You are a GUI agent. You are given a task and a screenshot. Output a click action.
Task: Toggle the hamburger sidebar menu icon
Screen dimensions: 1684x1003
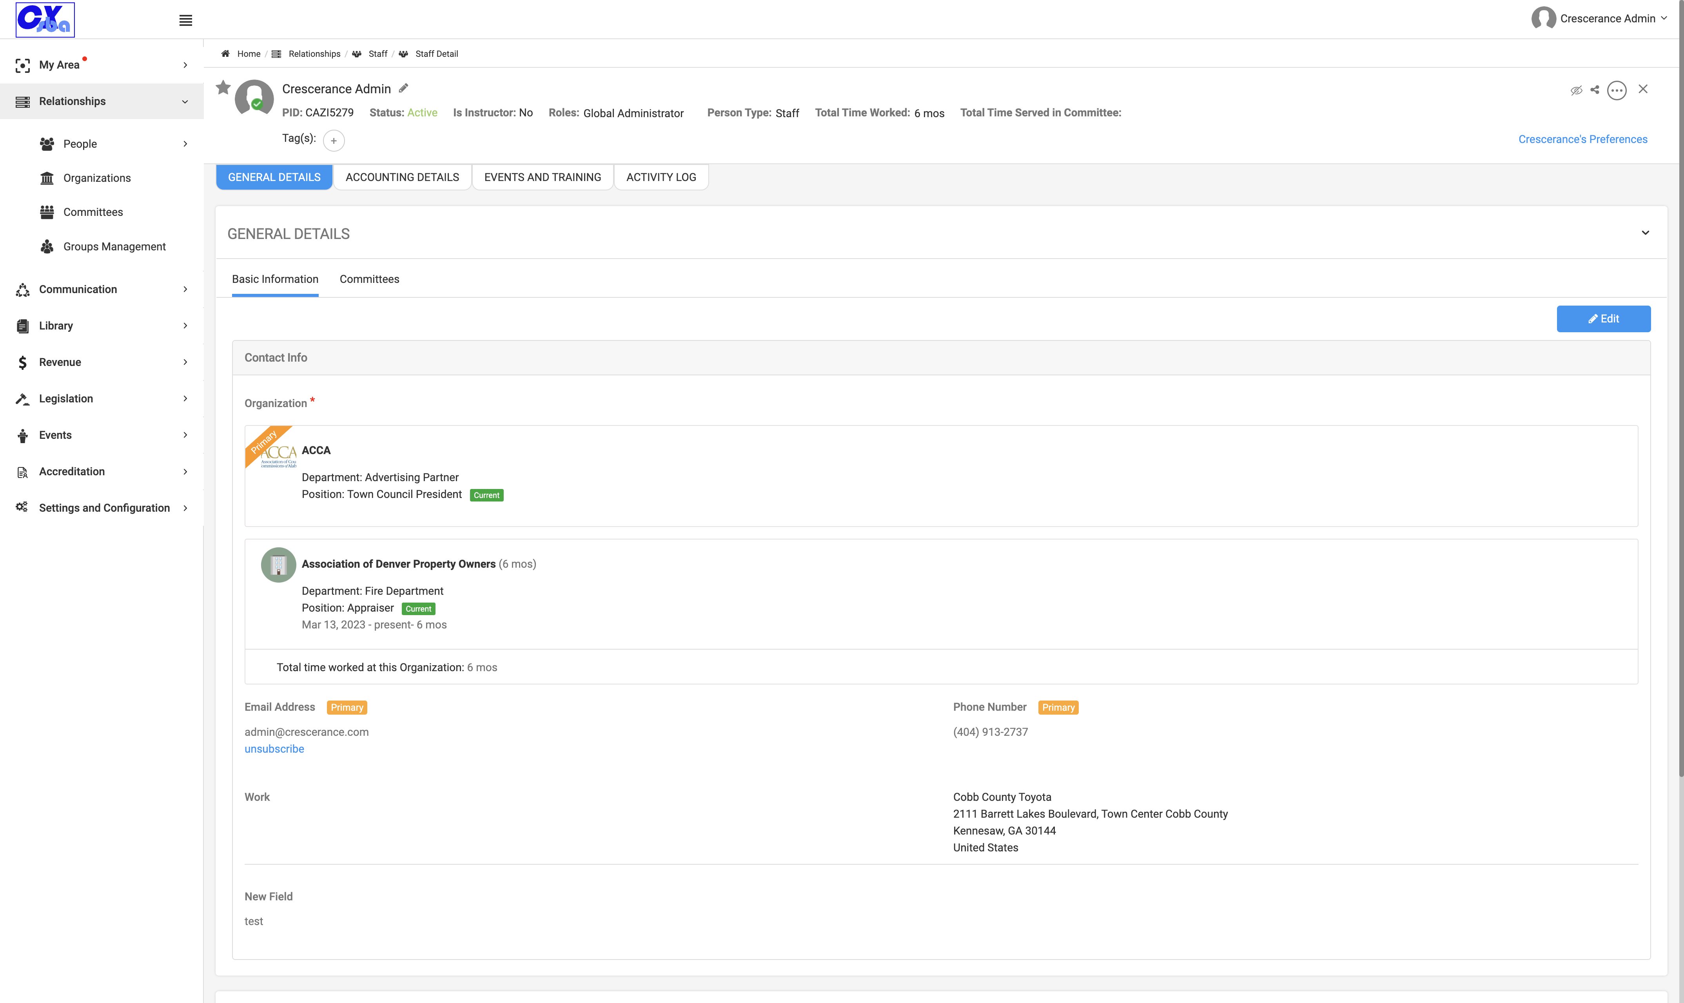pos(185,20)
